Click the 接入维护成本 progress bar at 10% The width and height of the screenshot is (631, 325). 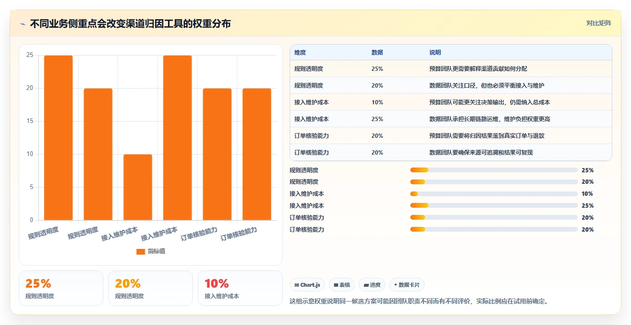(x=494, y=194)
